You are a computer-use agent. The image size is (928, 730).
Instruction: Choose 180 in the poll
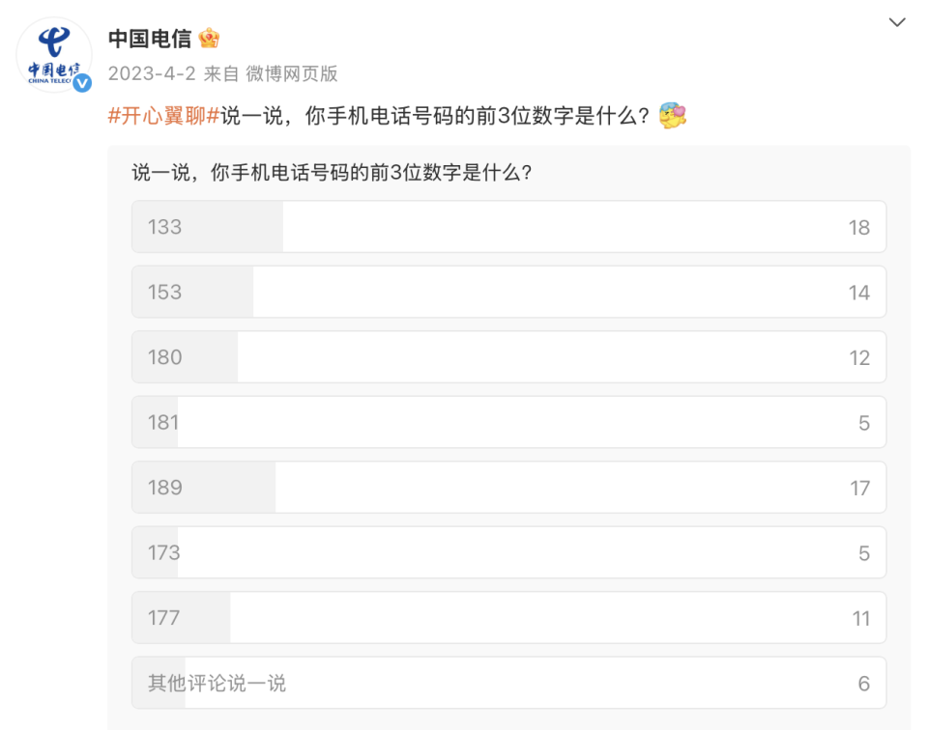[508, 357]
